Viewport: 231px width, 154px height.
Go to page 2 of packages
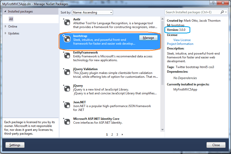click(x=112, y=134)
